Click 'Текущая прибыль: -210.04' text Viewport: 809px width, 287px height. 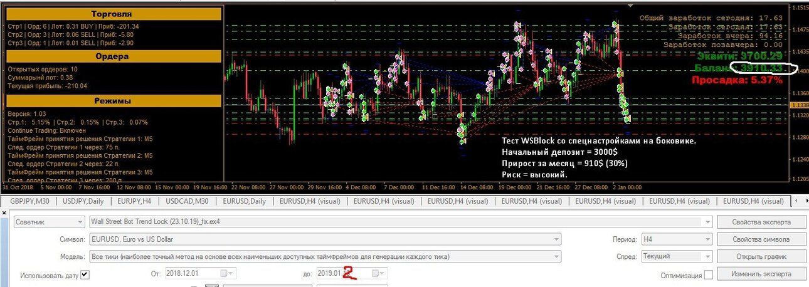[x=47, y=86]
